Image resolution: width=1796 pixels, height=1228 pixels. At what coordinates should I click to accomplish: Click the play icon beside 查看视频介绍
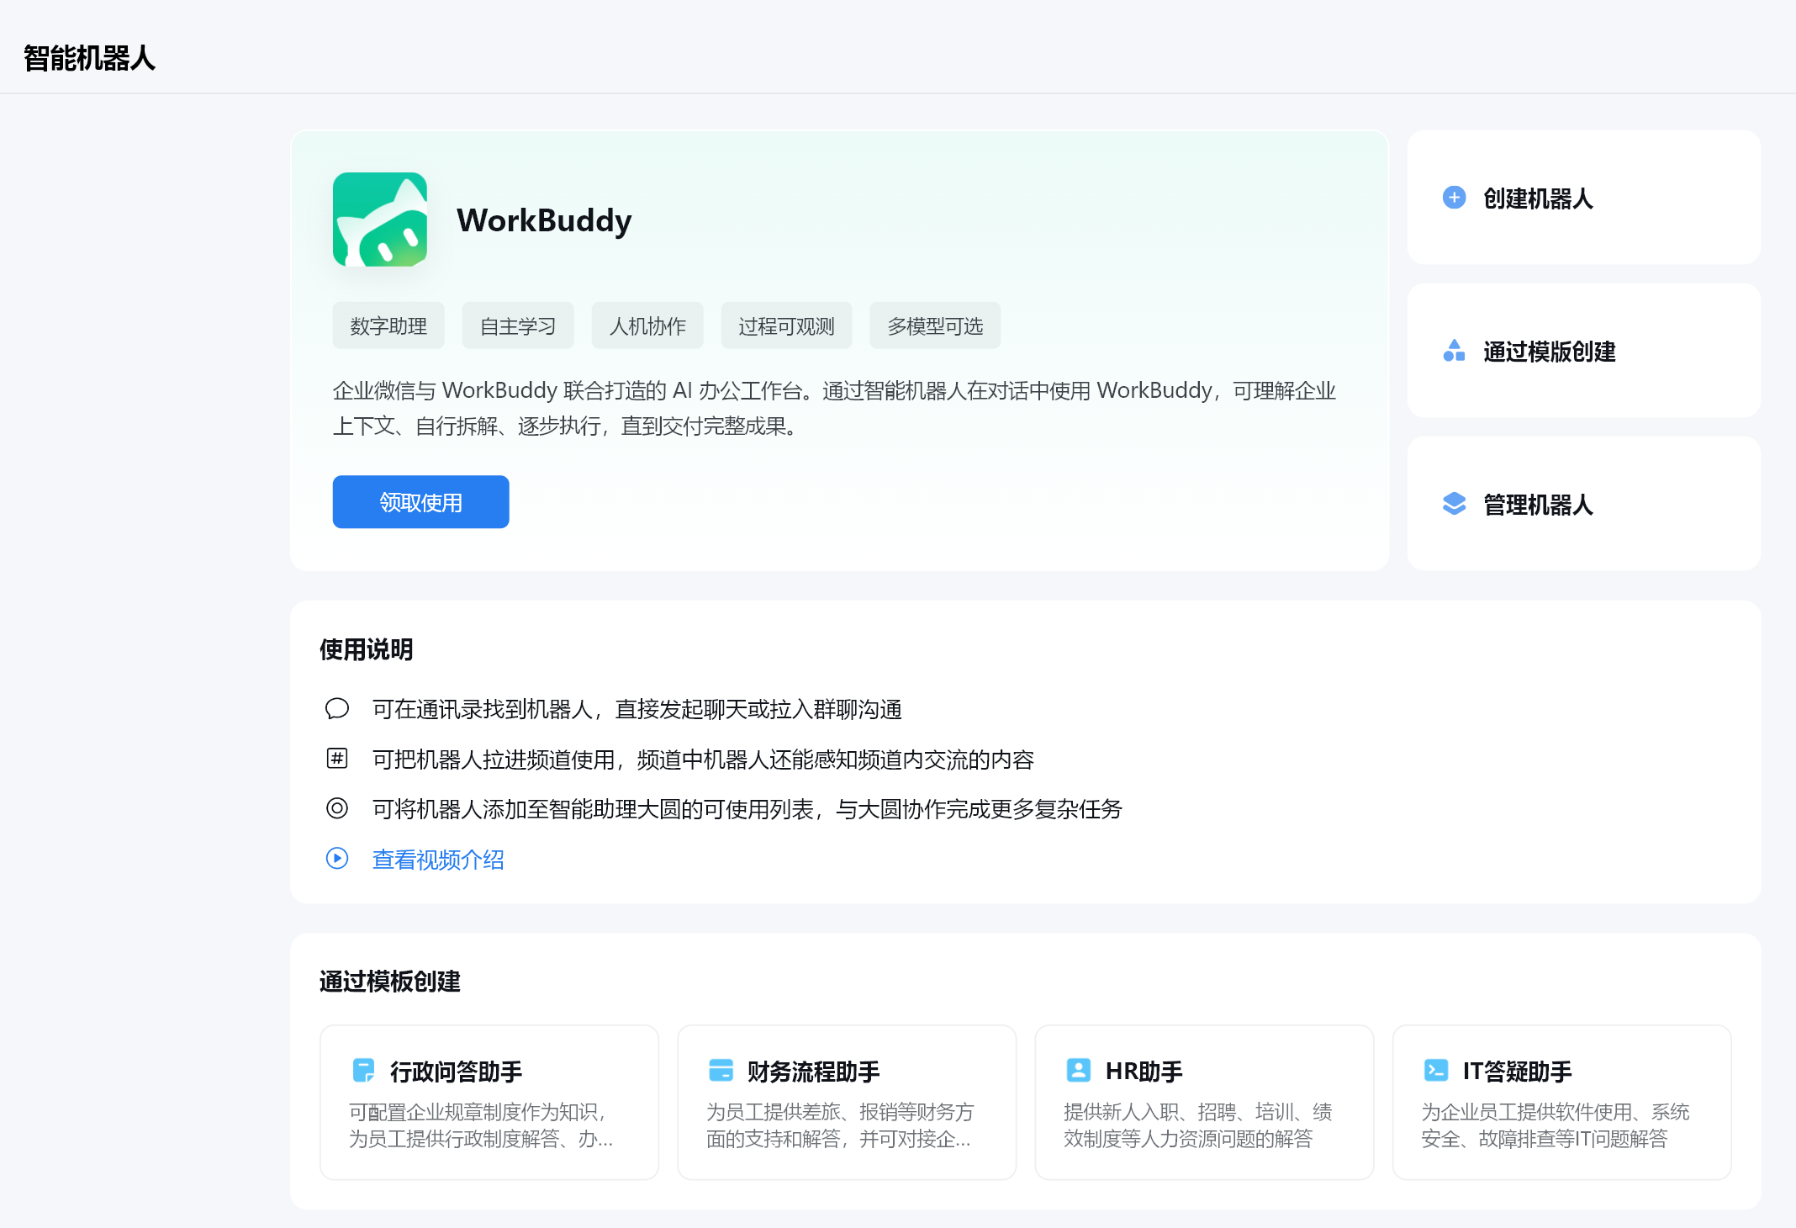pyautogui.click(x=337, y=859)
